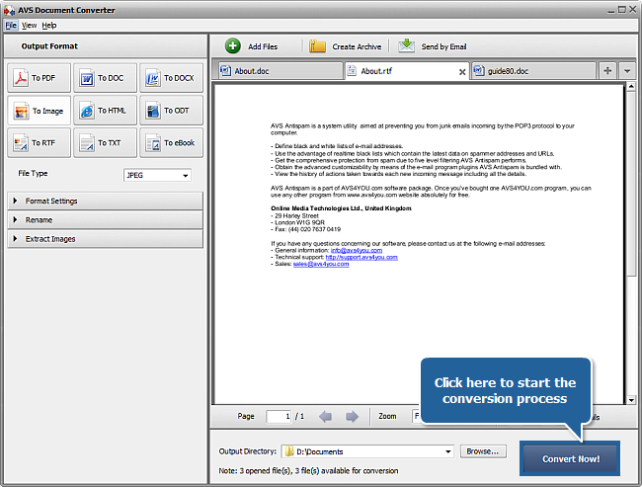Select the To ODT output format

[171, 111]
